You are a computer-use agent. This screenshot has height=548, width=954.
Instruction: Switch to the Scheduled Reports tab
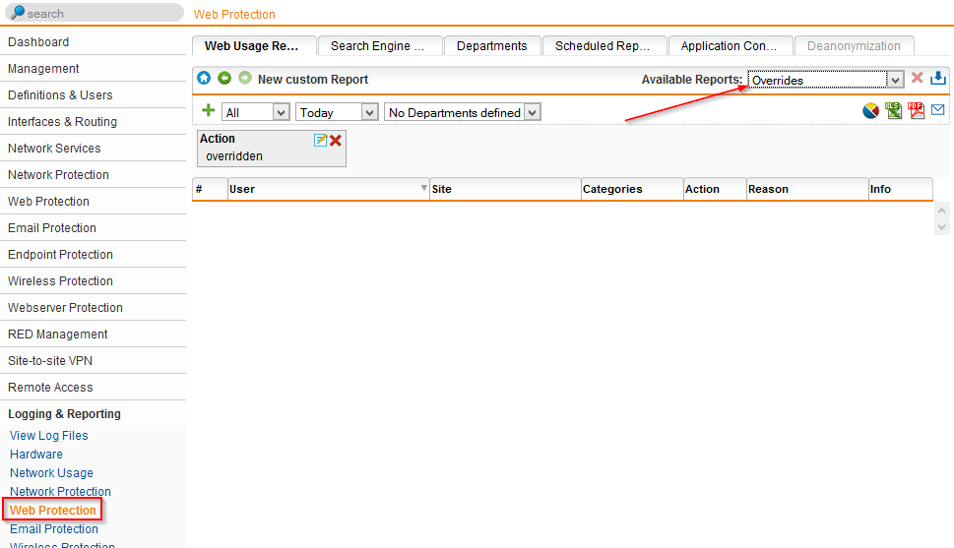coord(604,46)
